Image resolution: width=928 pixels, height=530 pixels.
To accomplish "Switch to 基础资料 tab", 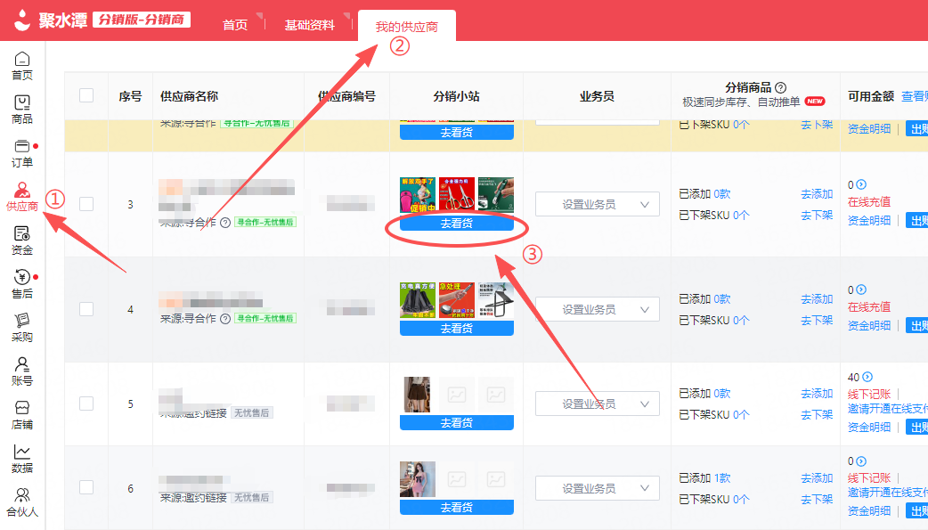I will click(x=310, y=25).
